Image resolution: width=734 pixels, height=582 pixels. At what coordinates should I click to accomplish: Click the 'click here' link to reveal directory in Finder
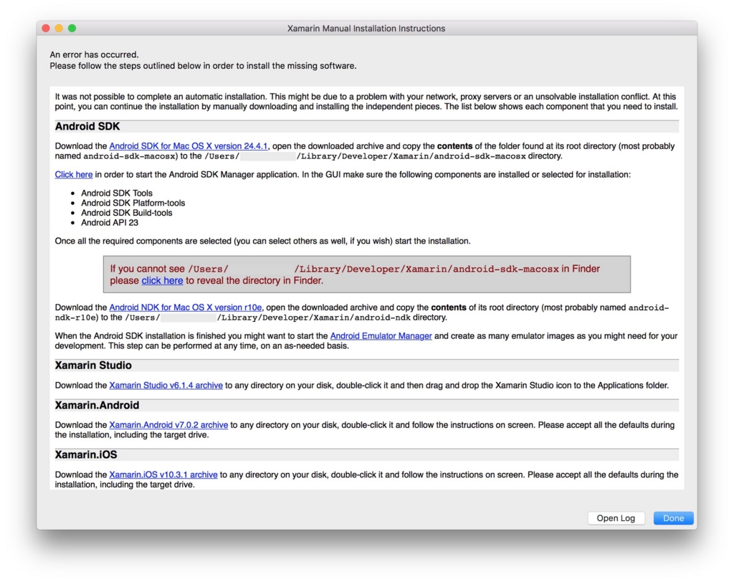(x=162, y=280)
